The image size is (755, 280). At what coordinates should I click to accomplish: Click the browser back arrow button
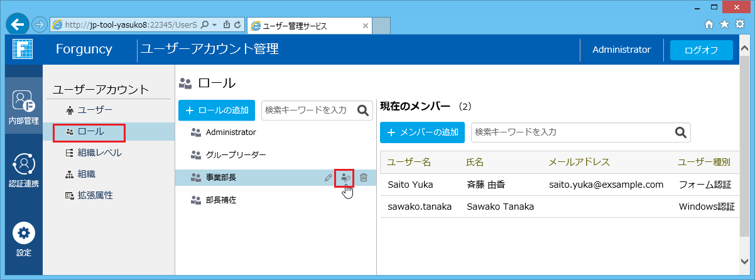click(x=18, y=24)
